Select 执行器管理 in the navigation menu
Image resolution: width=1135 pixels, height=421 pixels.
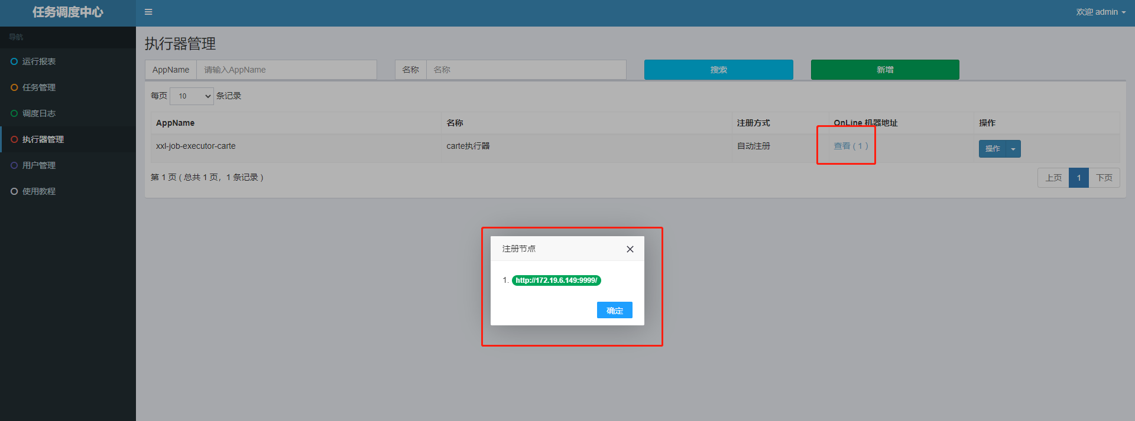point(68,139)
